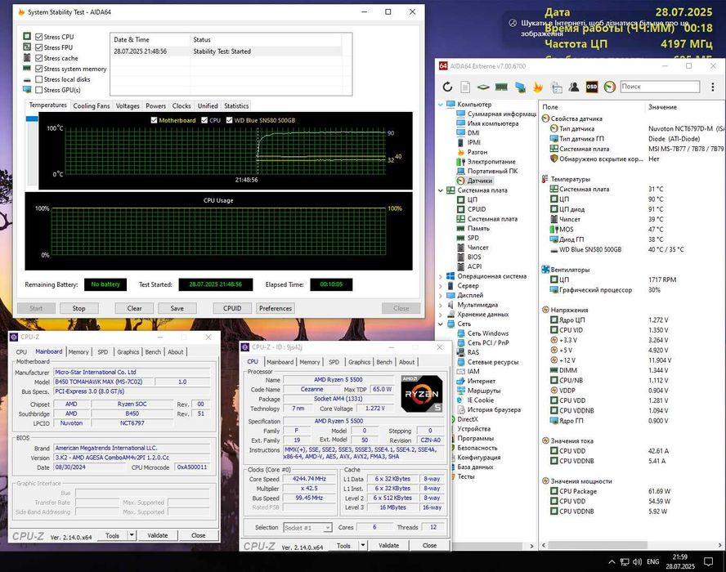726x572 pixels.
Task: Open Preferences in stability test window
Action: (275, 308)
